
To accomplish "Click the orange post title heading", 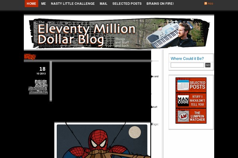I will (x=30, y=57).
